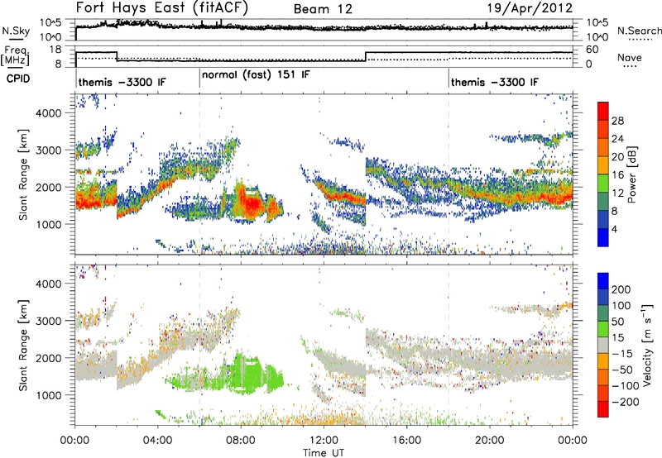Click the 'Power [dB]' color bar label
This screenshot has width=662, height=458.
[632, 174]
